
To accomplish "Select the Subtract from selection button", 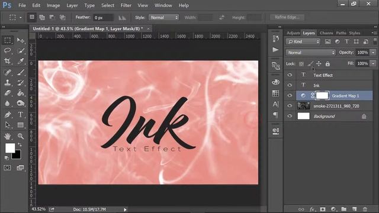I will click(52, 17).
